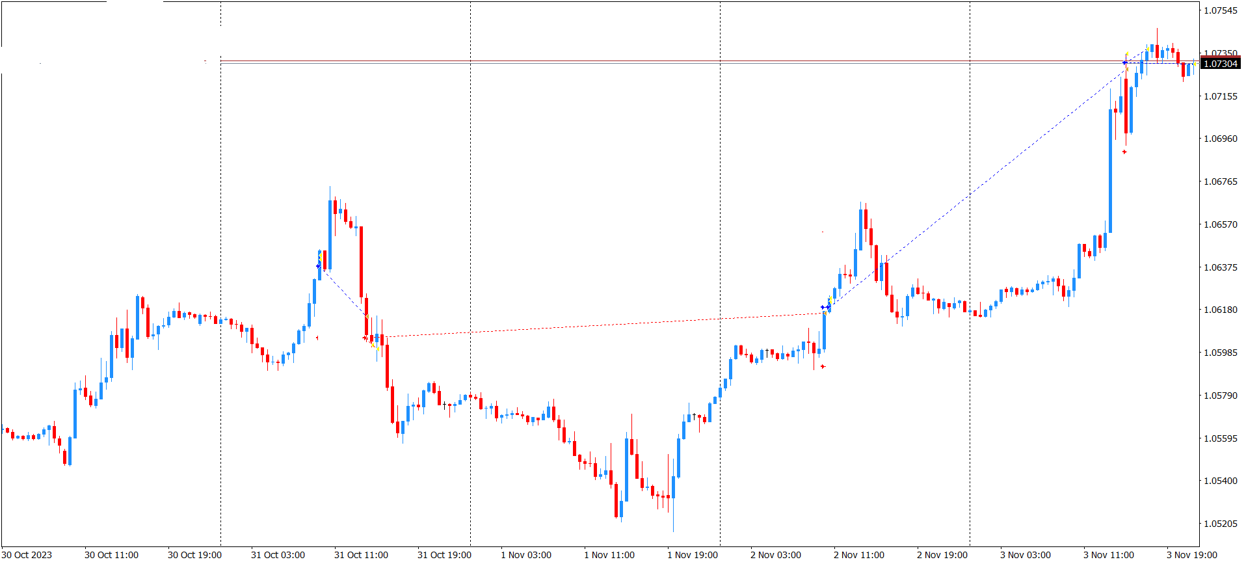Select the 1.05790 price axis label
This screenshot has height=564, width=1246.
1221,396
